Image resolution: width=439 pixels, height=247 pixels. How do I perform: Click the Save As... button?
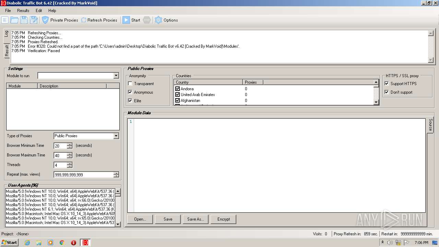(195, 219)
